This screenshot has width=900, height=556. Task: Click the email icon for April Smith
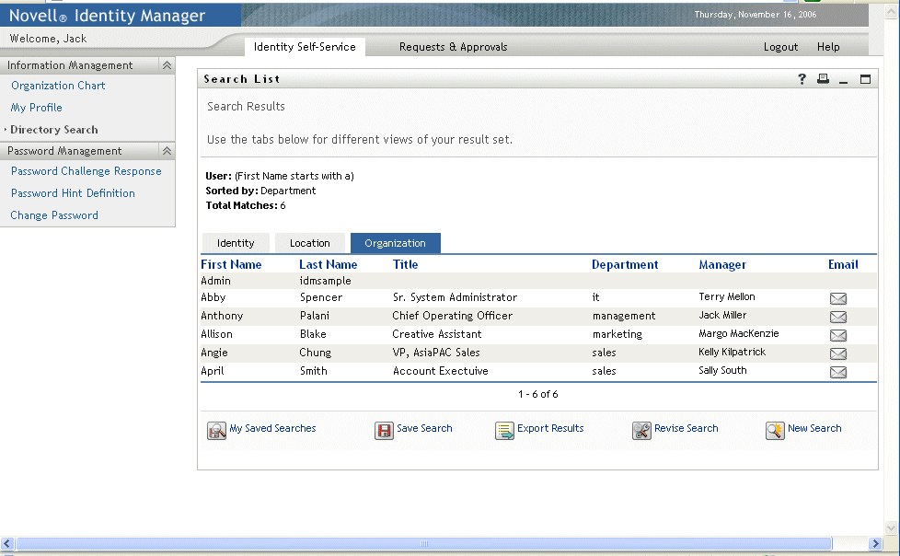[837, 372]
